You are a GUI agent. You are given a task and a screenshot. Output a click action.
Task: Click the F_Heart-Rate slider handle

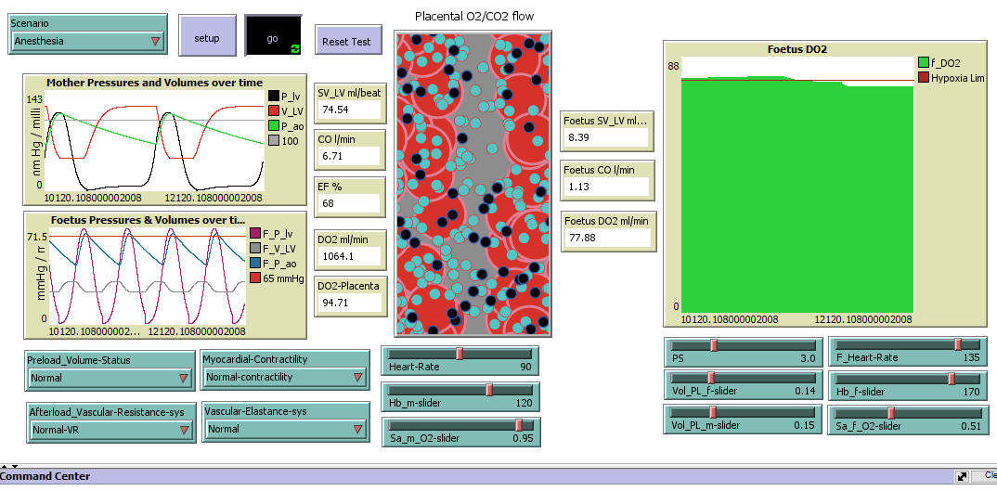957,344
